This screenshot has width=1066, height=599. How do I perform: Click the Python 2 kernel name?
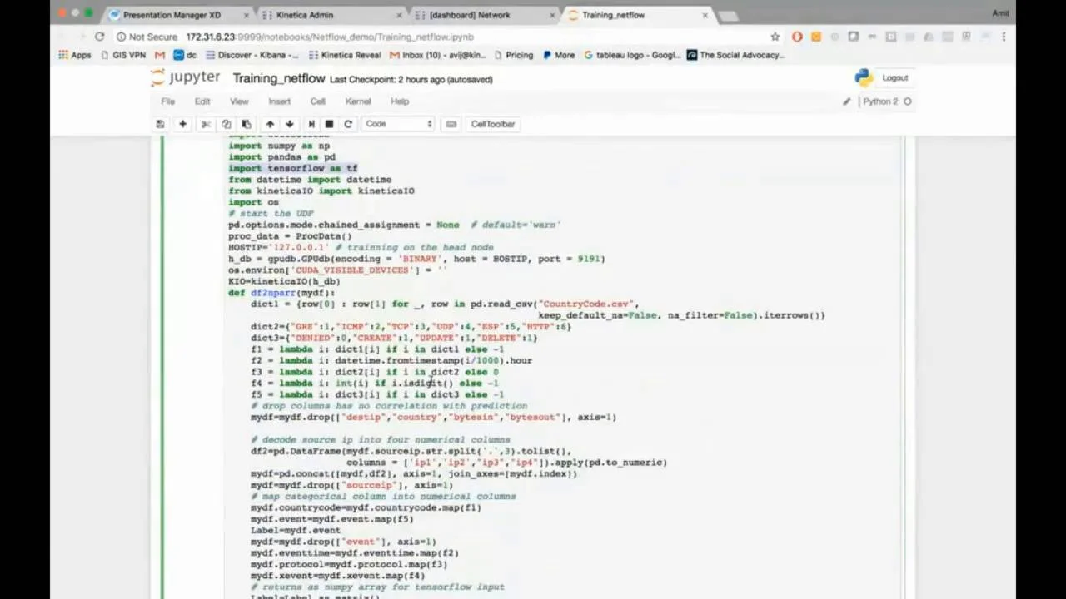tap(880, 101)
